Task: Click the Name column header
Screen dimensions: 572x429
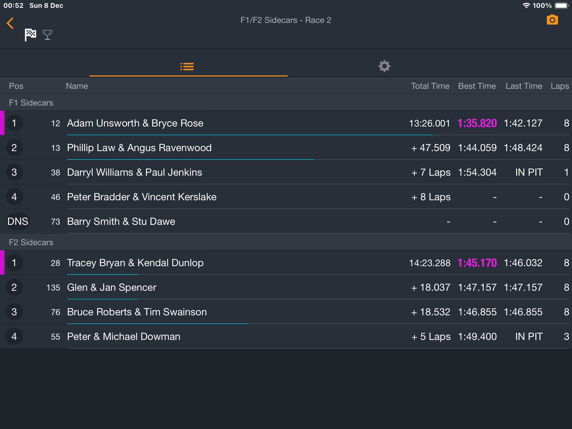Action: pyautogui.click(x=77, y=86)
